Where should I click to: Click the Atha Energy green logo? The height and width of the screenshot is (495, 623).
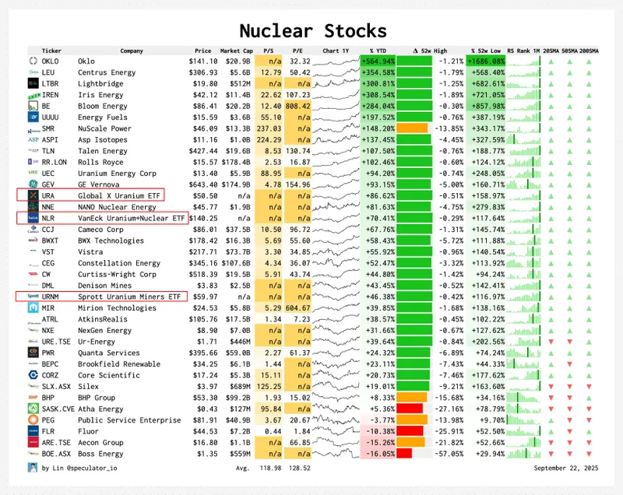click(33, 409)
